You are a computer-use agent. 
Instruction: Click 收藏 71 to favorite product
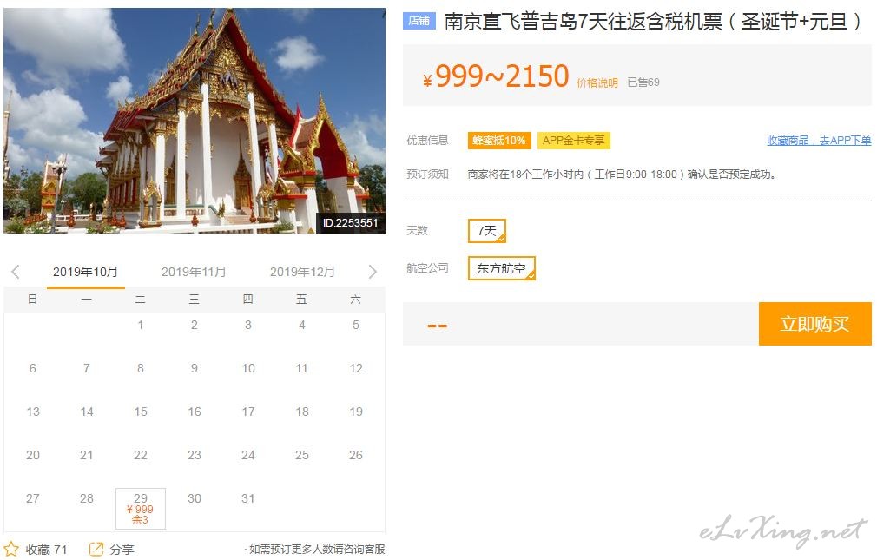click(x=46, y=550)
